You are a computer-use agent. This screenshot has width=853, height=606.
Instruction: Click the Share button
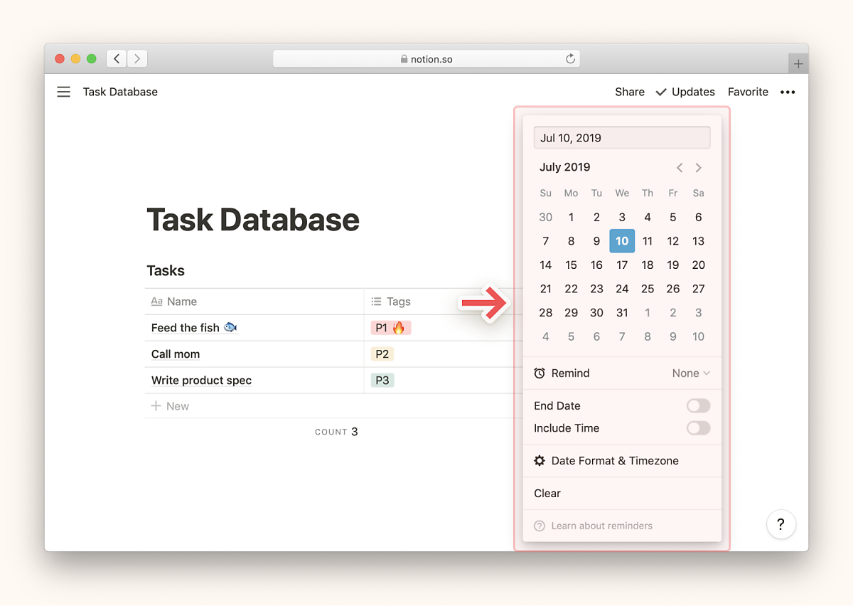(630, 92)
